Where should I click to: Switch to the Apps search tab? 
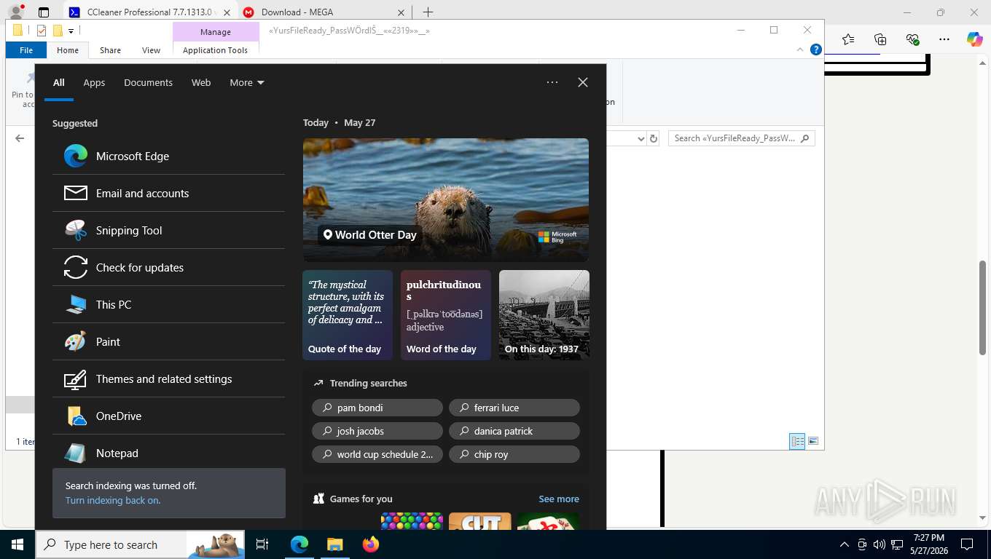tap(94, 82)
